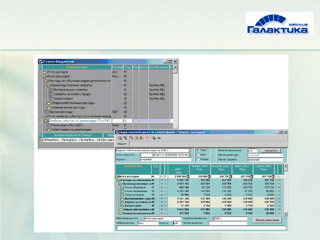Open the folder icon of Итого доходов
The height and width of the screenshot is (240, 320).
tap(44, 72)
